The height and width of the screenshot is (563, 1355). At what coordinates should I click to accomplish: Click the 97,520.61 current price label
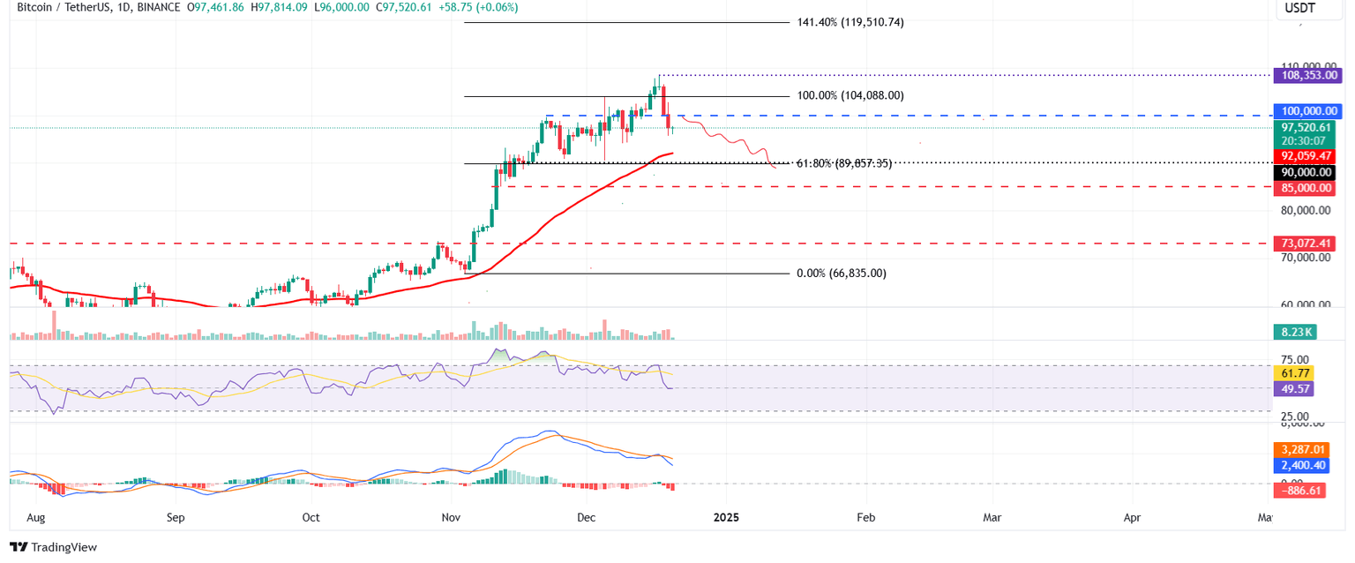coord(1304,127)
